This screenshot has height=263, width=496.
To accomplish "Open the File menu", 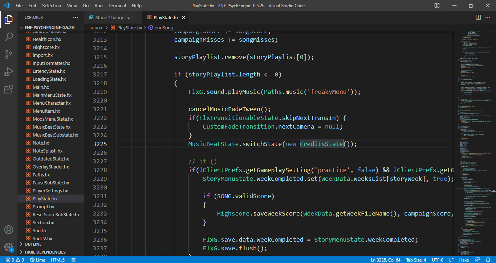I will (19, 5).
